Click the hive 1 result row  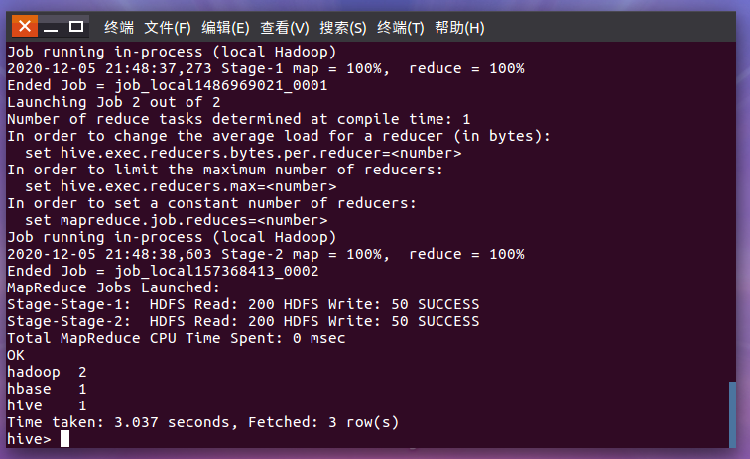(47, 405)
